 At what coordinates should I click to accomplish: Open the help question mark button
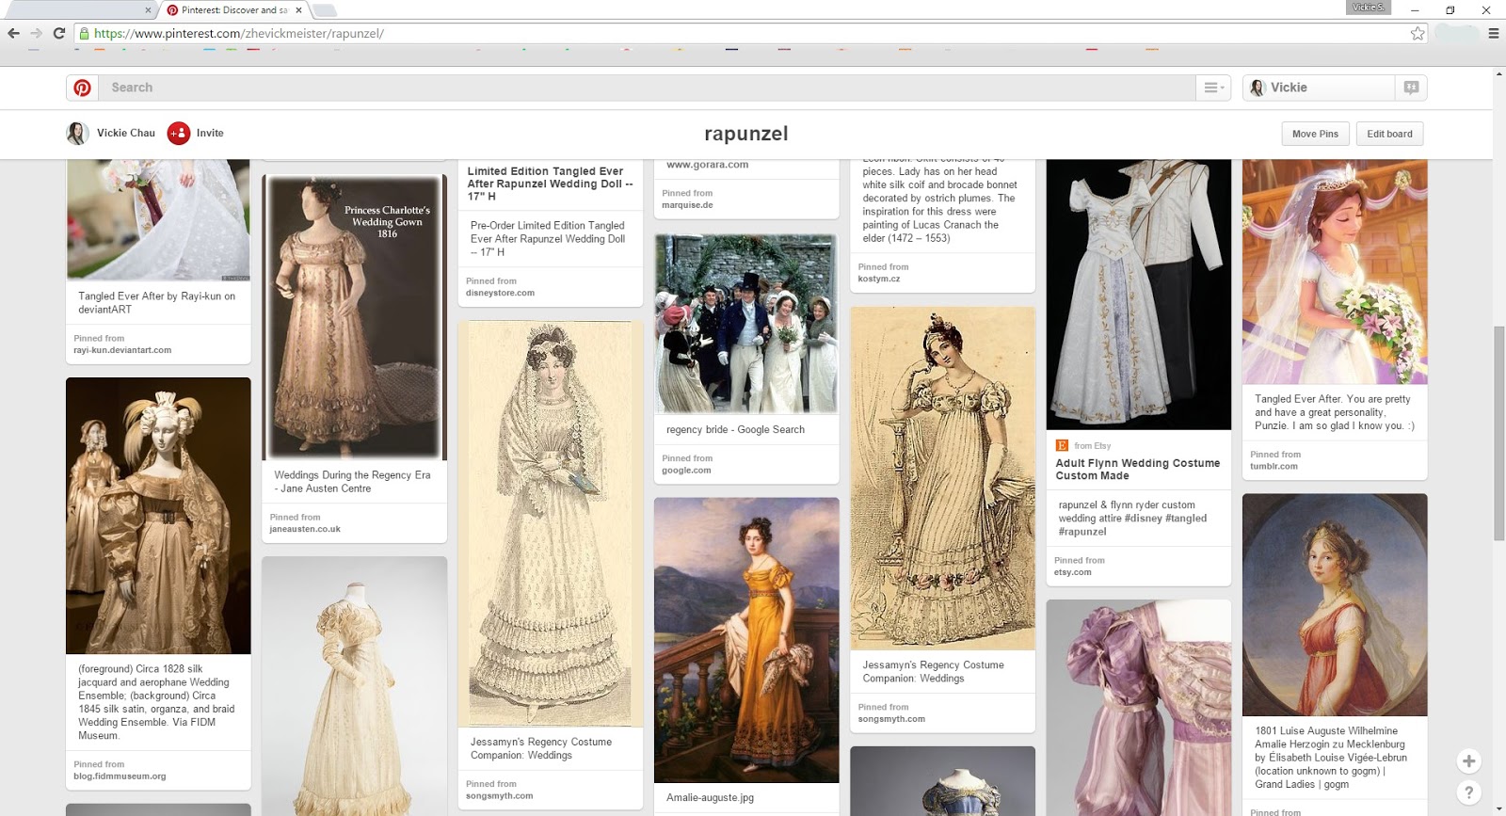tap(1468, 792)
